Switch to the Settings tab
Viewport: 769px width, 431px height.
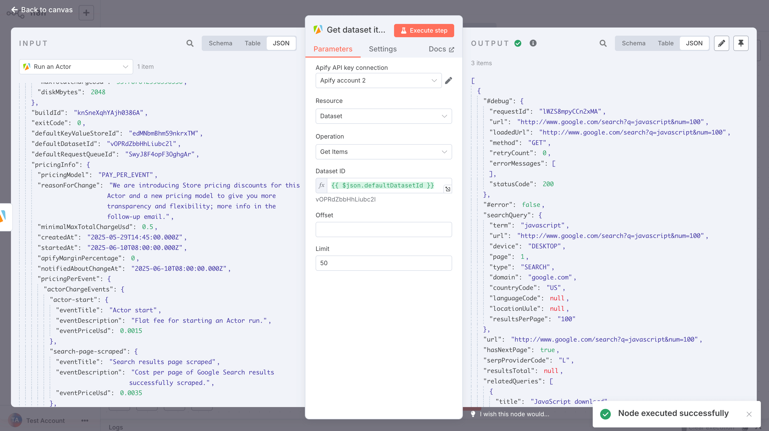tap(383, 49)
